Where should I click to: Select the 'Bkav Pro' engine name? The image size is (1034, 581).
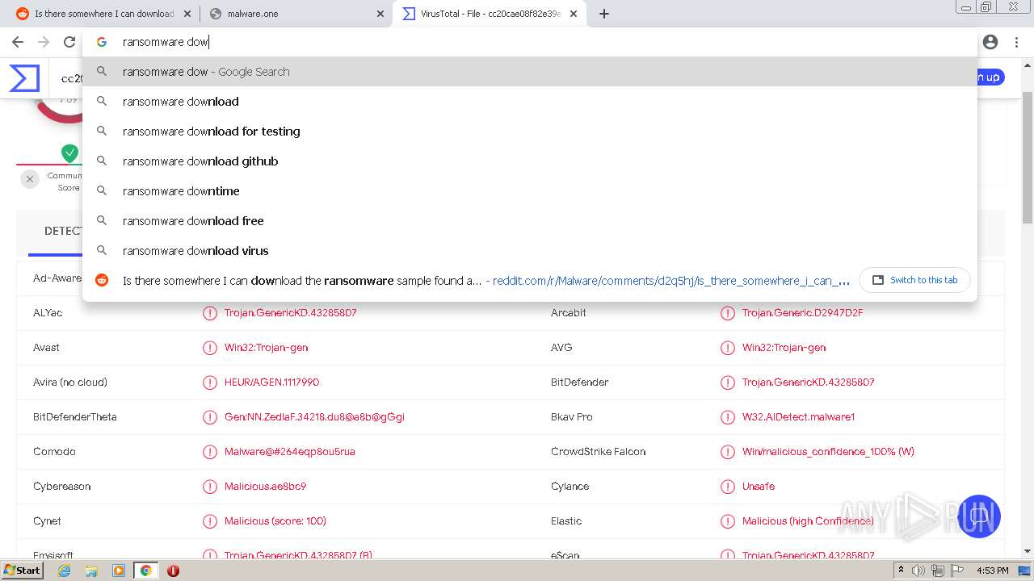click(x=571, y=417)
